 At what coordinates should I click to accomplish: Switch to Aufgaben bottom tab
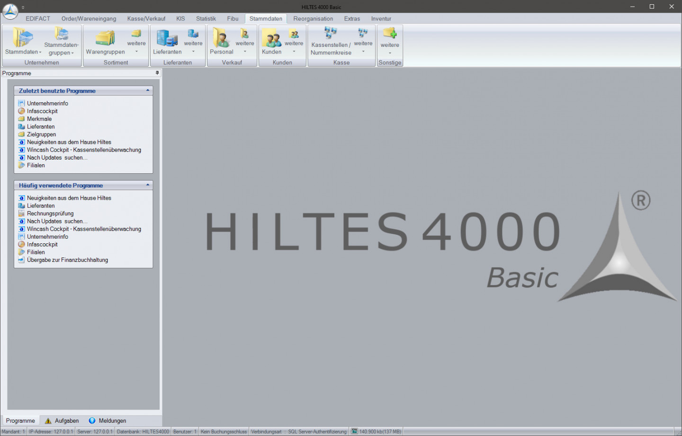click(x=62, y=420)
